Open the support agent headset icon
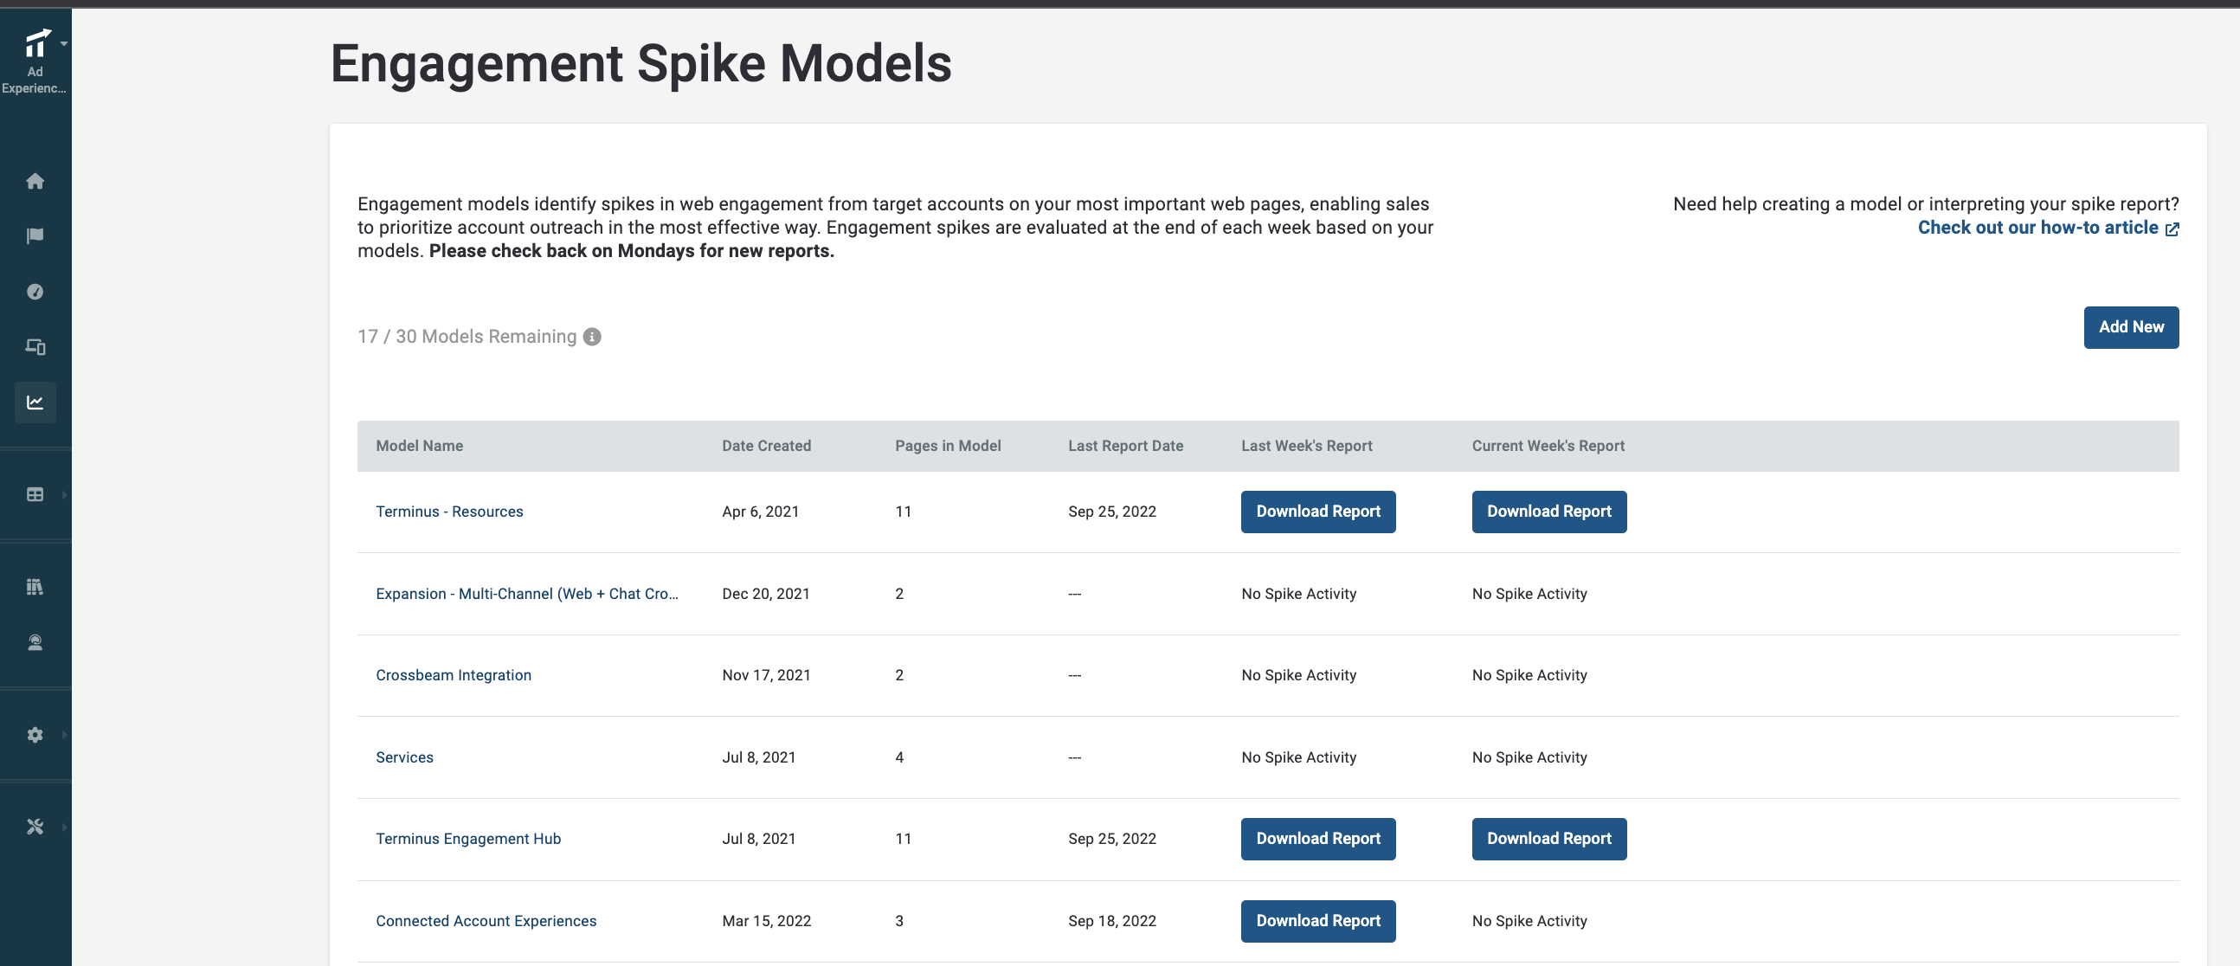Screen dimensions: 2240x966 coord(35,641)
